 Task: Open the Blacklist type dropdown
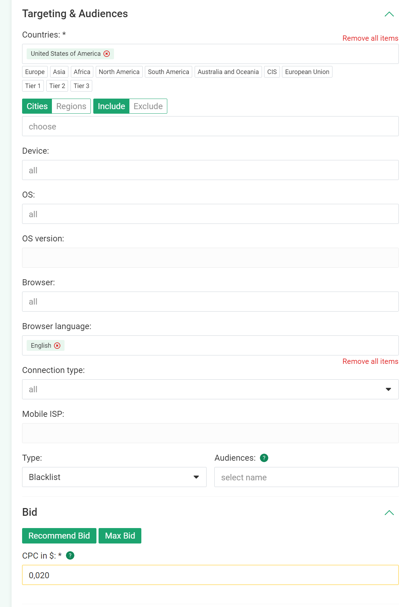114,477
